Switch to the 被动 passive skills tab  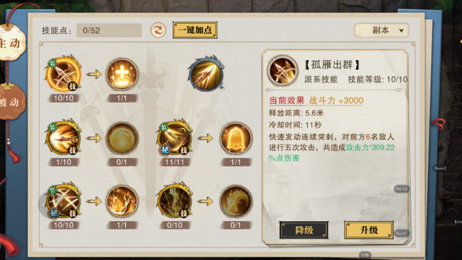pos(11,102)
